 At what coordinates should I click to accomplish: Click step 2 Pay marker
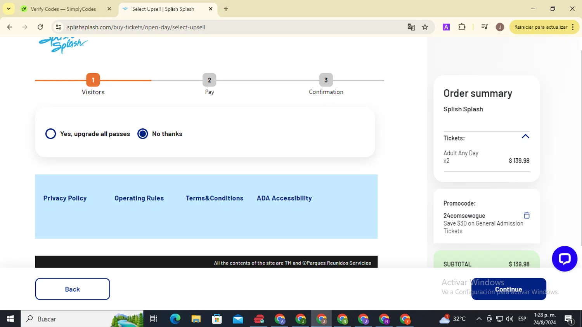click(x=210, y=80)
